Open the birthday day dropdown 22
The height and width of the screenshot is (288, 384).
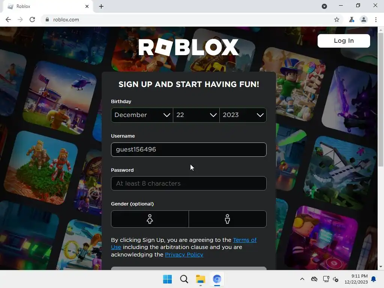(196, 115)
